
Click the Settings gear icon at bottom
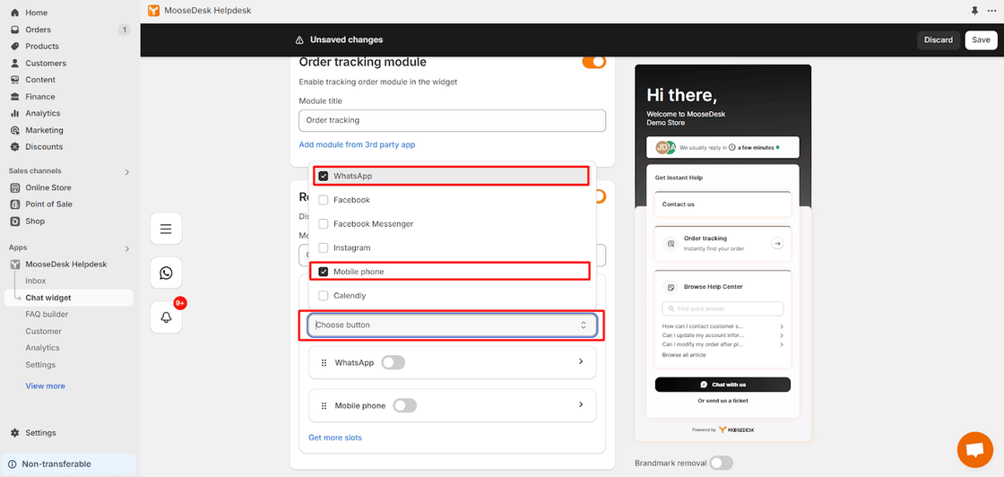click(x=14, y=433)
